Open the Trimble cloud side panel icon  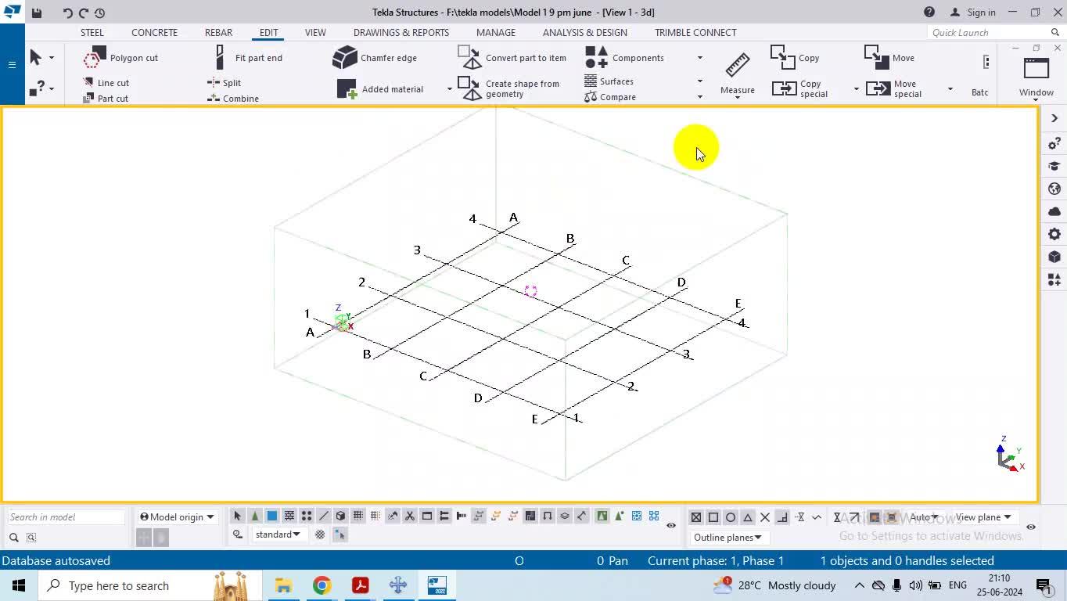1054,211
